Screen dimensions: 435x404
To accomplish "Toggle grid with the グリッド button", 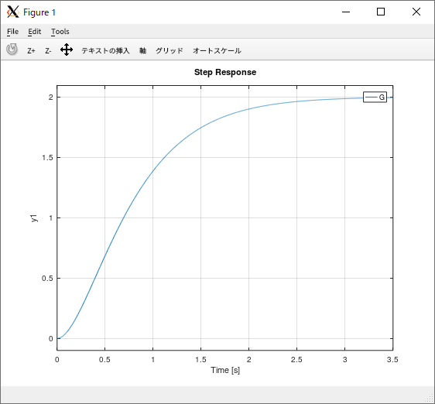I will click(170, 50).
